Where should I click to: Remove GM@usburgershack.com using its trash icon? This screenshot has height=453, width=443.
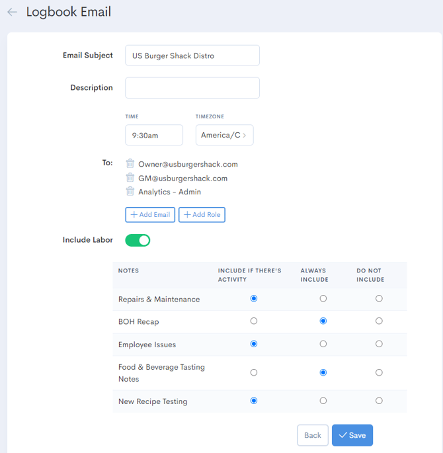(x=130, y=178)
